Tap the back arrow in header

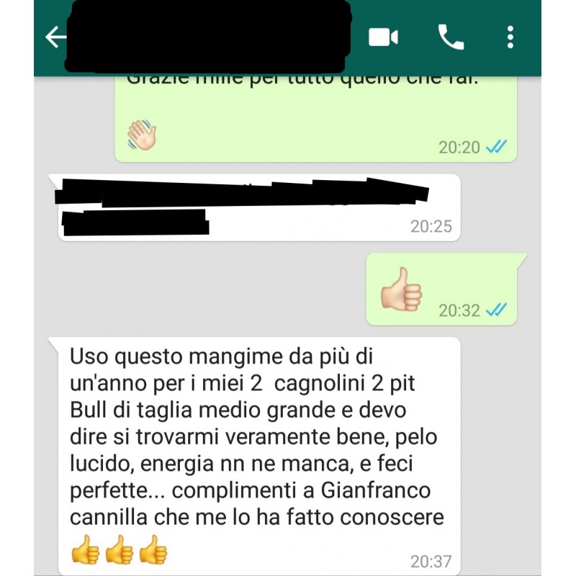(56, 37)
